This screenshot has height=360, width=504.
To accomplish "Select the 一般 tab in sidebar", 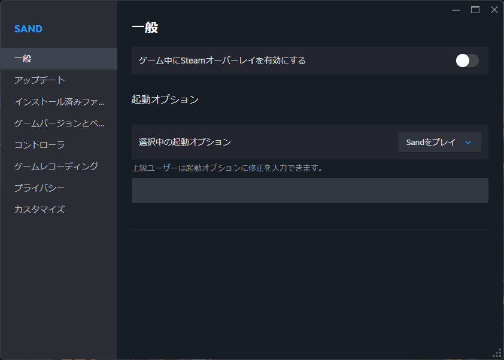I will click(59, 59).
